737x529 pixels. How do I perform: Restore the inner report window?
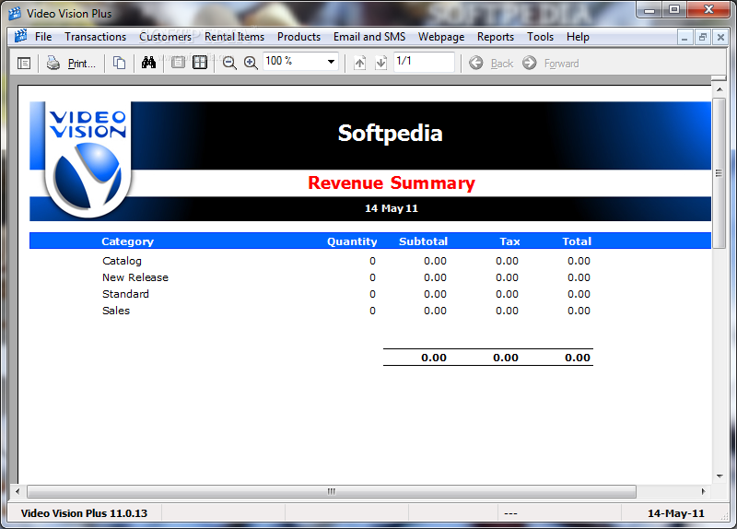click(703, 37)
